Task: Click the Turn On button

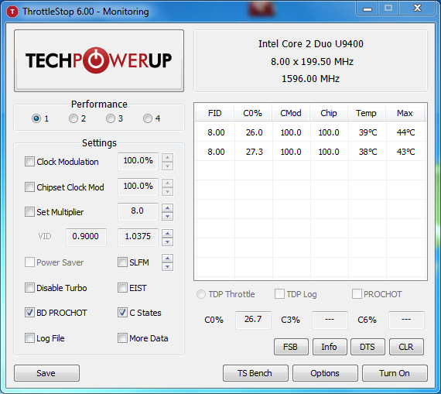Action: coord(395,373)
